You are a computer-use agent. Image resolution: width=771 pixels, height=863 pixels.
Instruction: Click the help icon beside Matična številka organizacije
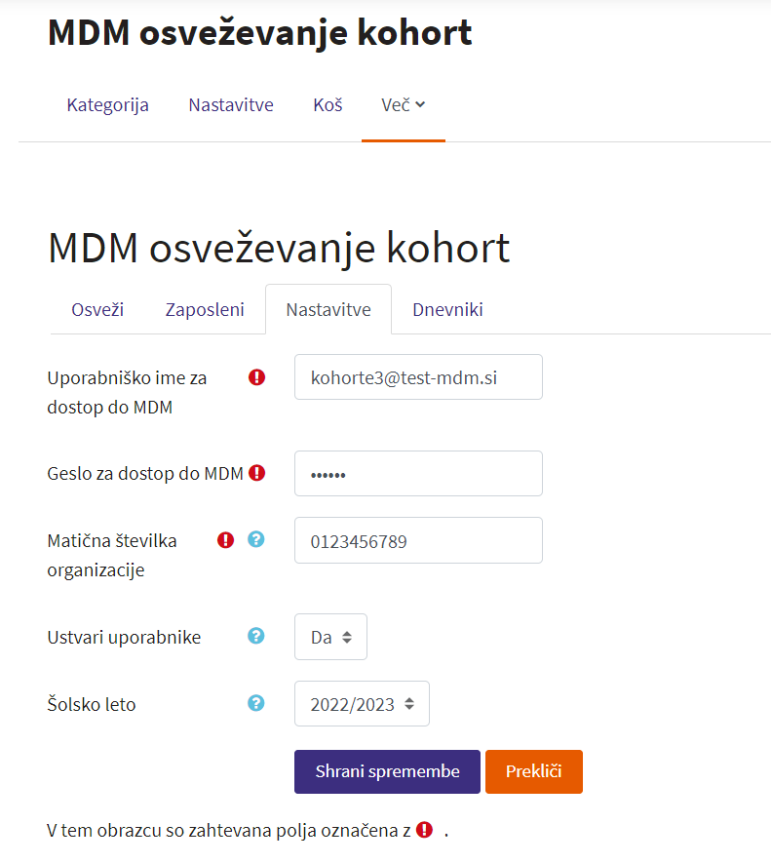coord(256,539)
